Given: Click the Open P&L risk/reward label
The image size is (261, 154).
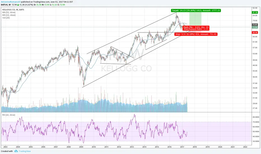Looking at the screenshot, I should point(196,28).
